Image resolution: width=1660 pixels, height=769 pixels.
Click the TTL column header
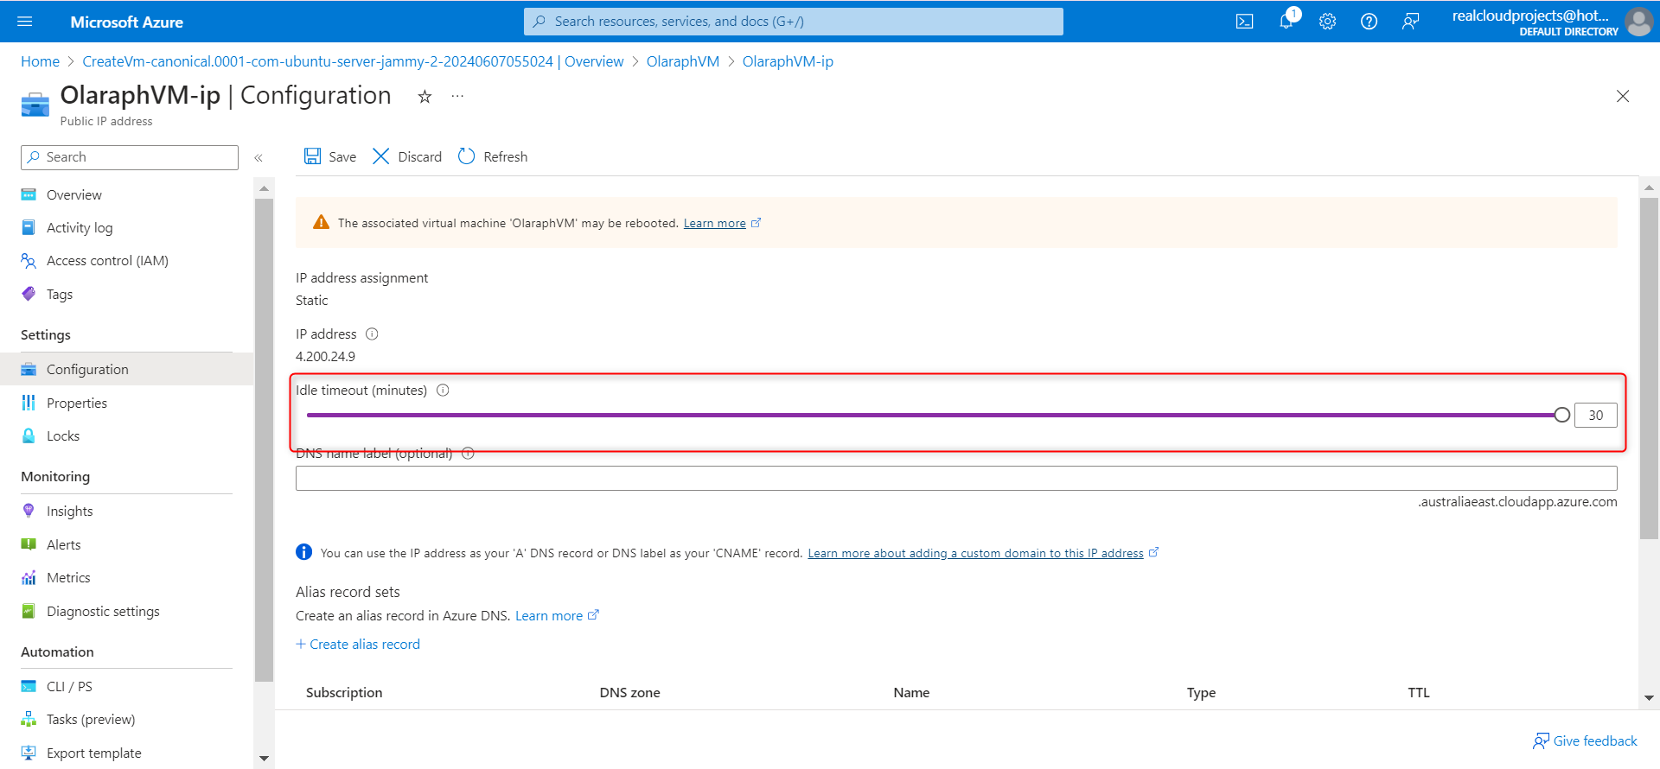point(1419,693)
